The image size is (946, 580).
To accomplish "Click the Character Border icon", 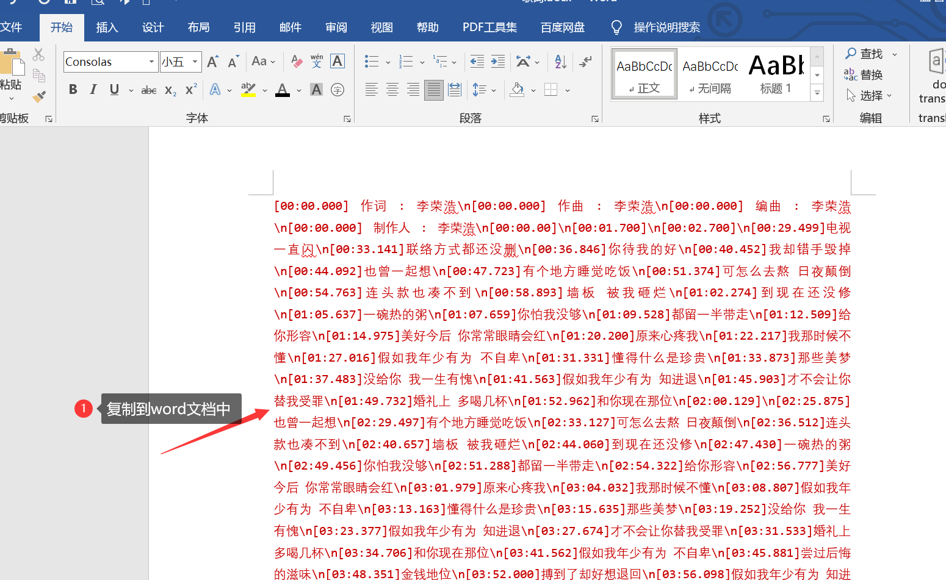I will (338, 61).
